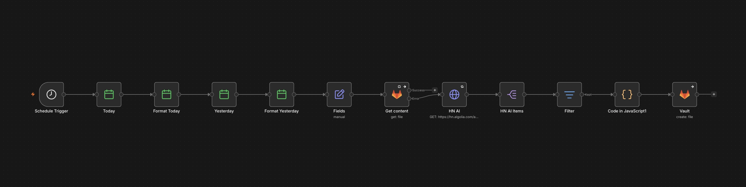This screenshot has height=187, width=746.
Task: Open the Today calendar node
Action: click(109, 94)
